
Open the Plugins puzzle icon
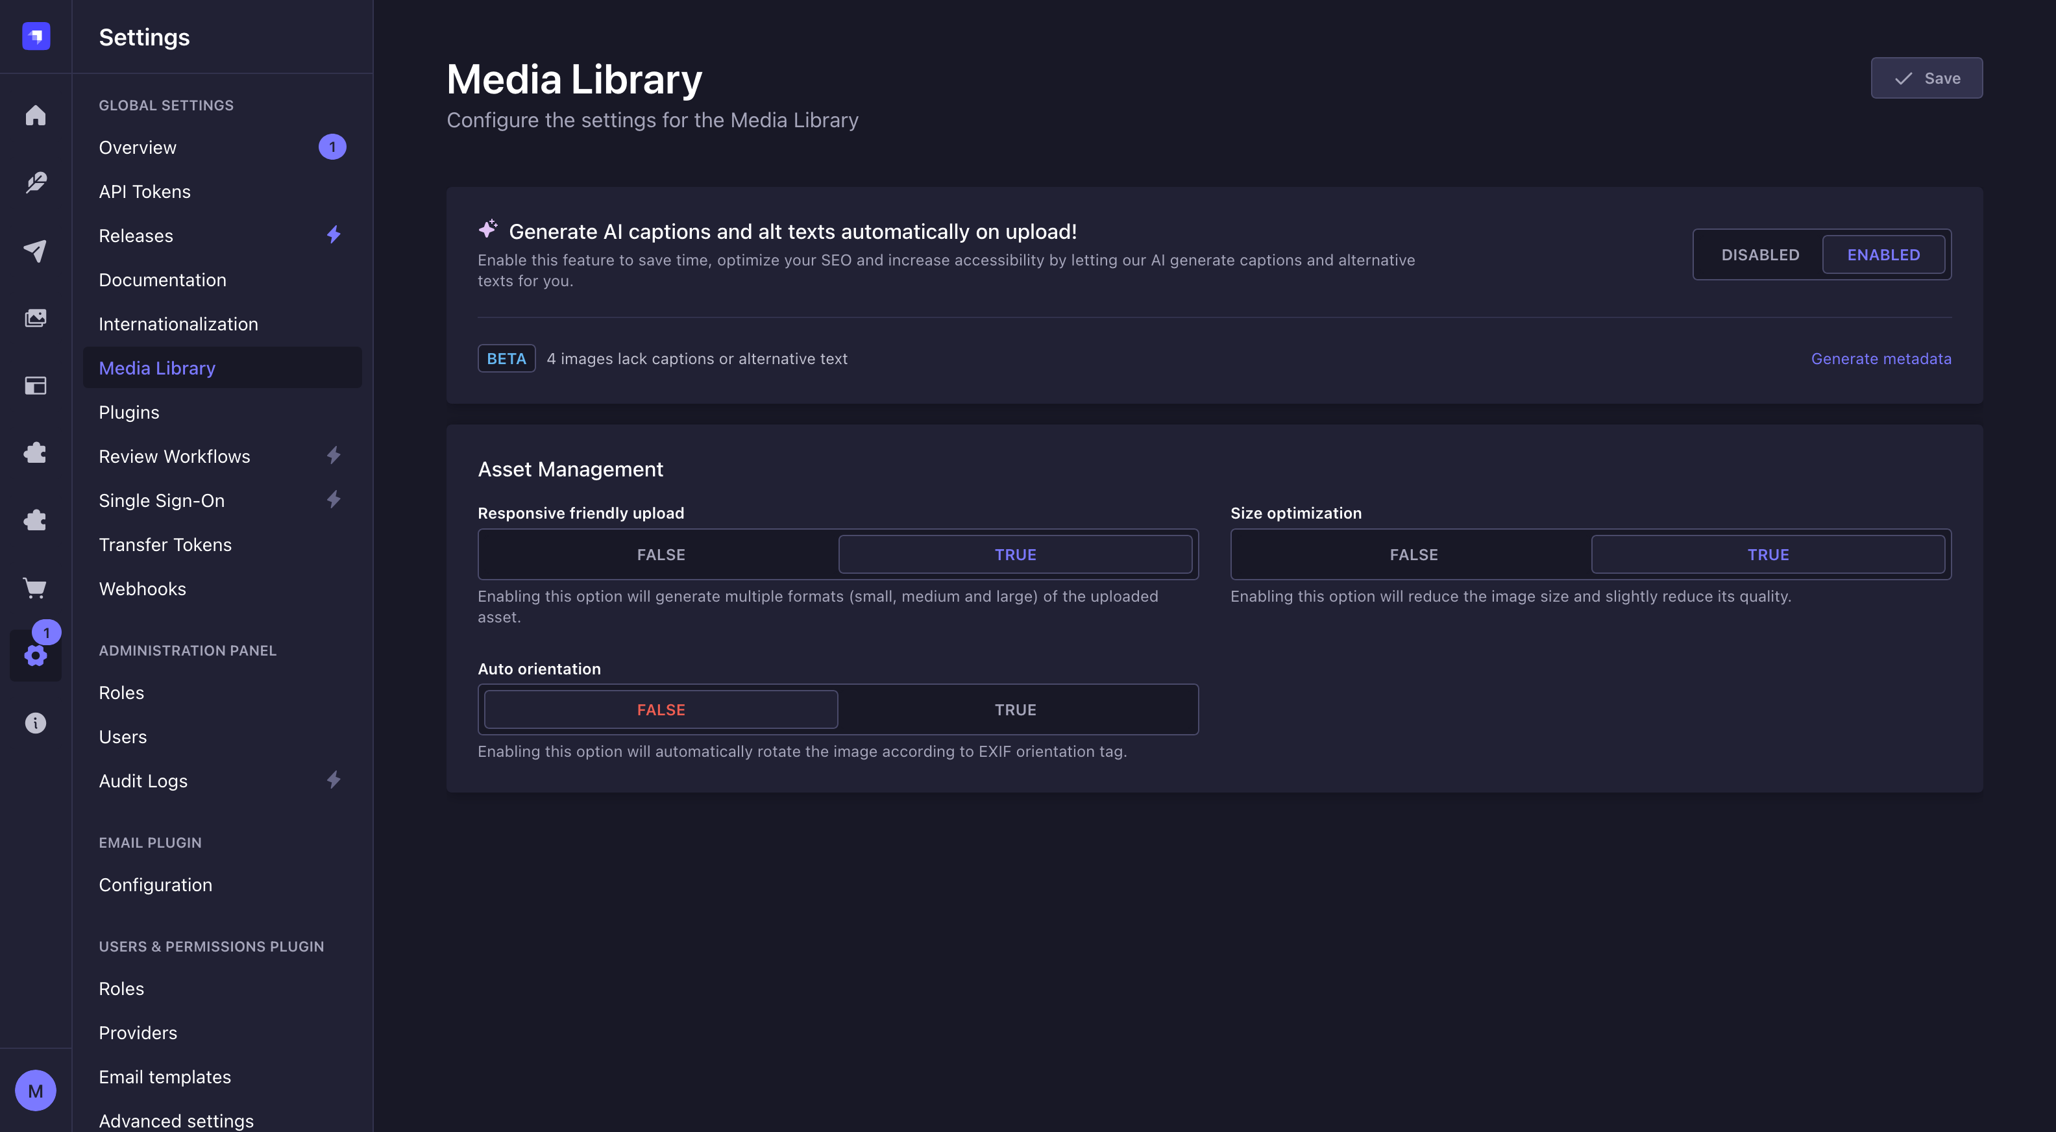click(x=36, y=452)
